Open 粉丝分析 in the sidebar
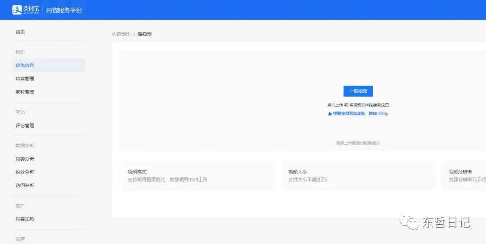486x244 pixels. tap(25, 172)
